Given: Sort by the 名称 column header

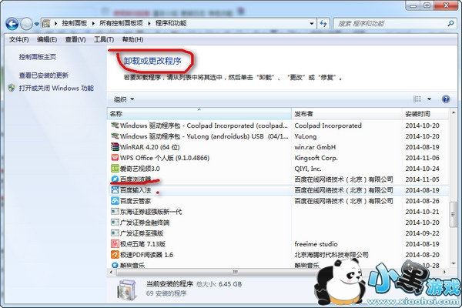Looking at the screenshot, I should [199, 114].
